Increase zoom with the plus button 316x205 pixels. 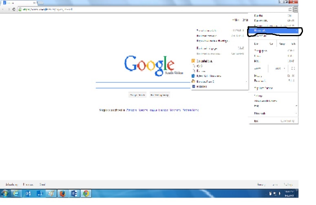click(284, 68)
